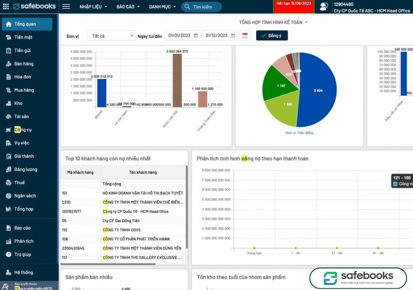Open the user support avatar icon

pos(324,7)
